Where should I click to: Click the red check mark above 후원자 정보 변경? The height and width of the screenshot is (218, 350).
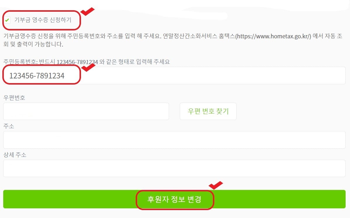[215, 185]
